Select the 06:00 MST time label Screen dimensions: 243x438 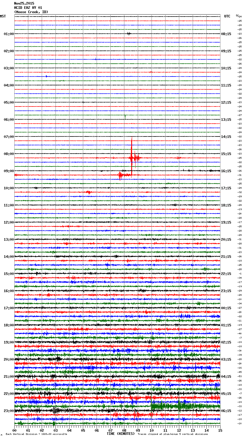tap(9, 120)
